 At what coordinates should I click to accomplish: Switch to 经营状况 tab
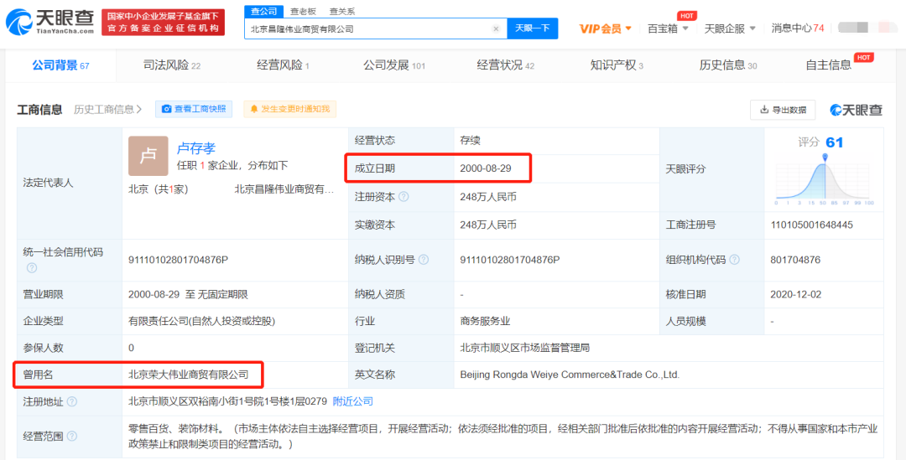(506, 65)
